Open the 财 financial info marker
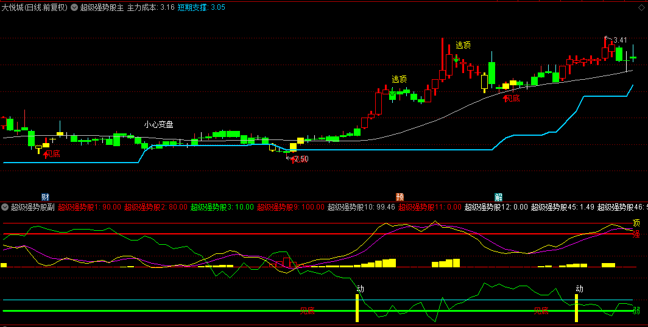The width and height of the screenshot is (648, 327). click(x=46, y=197)
